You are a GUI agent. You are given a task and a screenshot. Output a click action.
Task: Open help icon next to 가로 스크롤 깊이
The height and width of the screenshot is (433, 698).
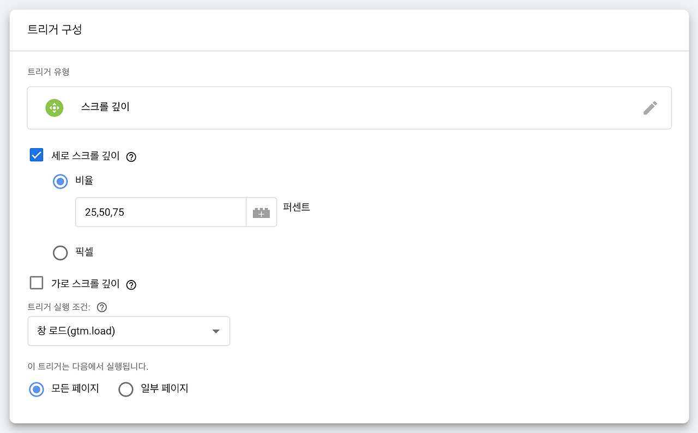[131, 284]
